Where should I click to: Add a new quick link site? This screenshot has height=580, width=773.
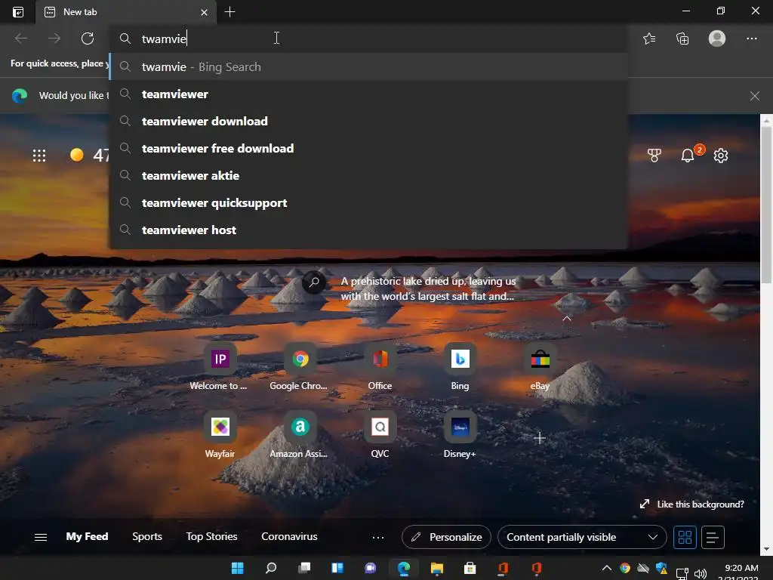[x=539, y=438]
